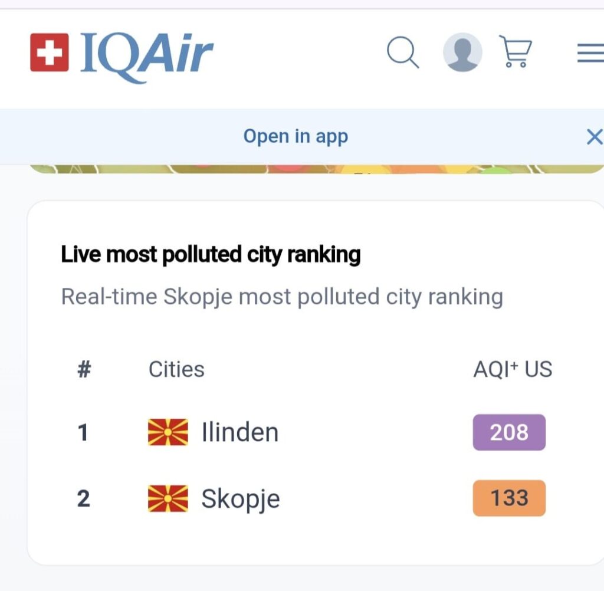Click the Ilinden flag icon
The image size is (604, 591).
click(x=168, y=432)
